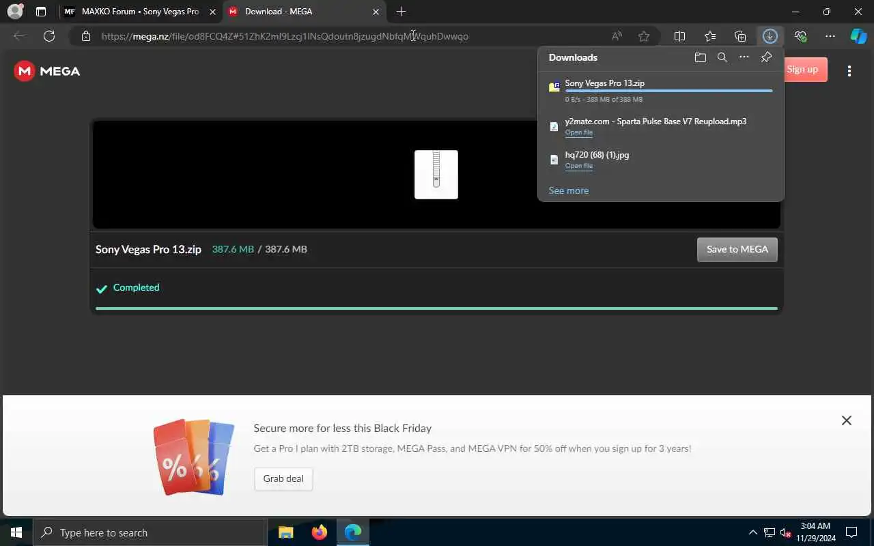The height and width of the screenshot is (546, 874).
Task: Click the Grab deal button
Action: tap(283, 478)
